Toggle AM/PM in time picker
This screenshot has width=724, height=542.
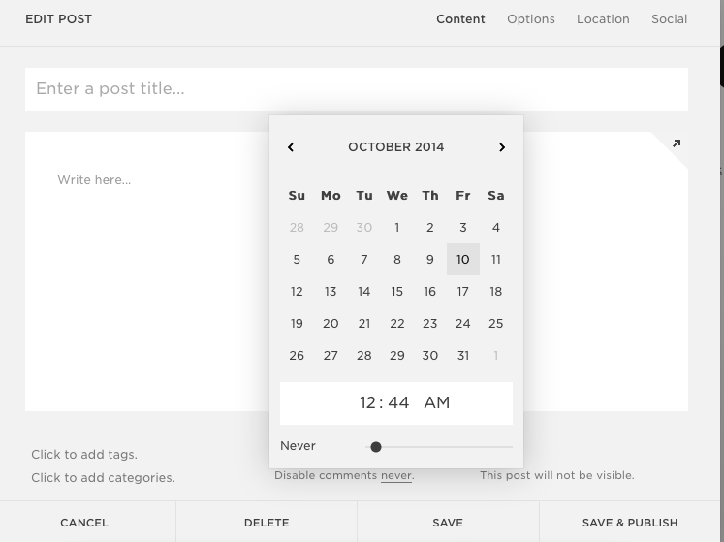437,402
